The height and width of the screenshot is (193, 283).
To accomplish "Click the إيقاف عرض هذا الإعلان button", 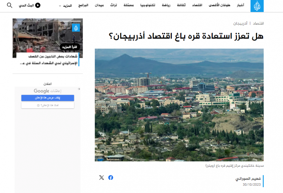I will tap(48, 98).
